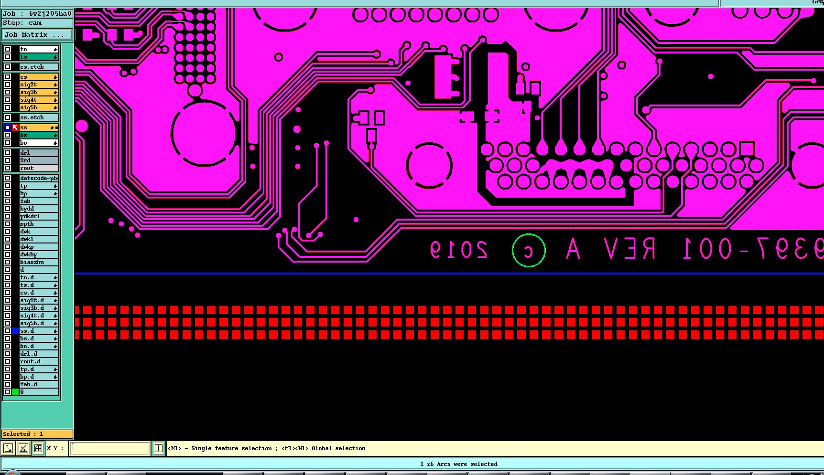Click the hand icon on the to.d layer

(x=55, y=278)
